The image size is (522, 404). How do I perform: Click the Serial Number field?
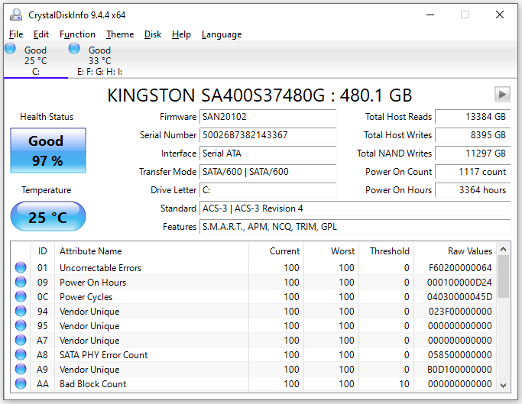coord(267,135)
